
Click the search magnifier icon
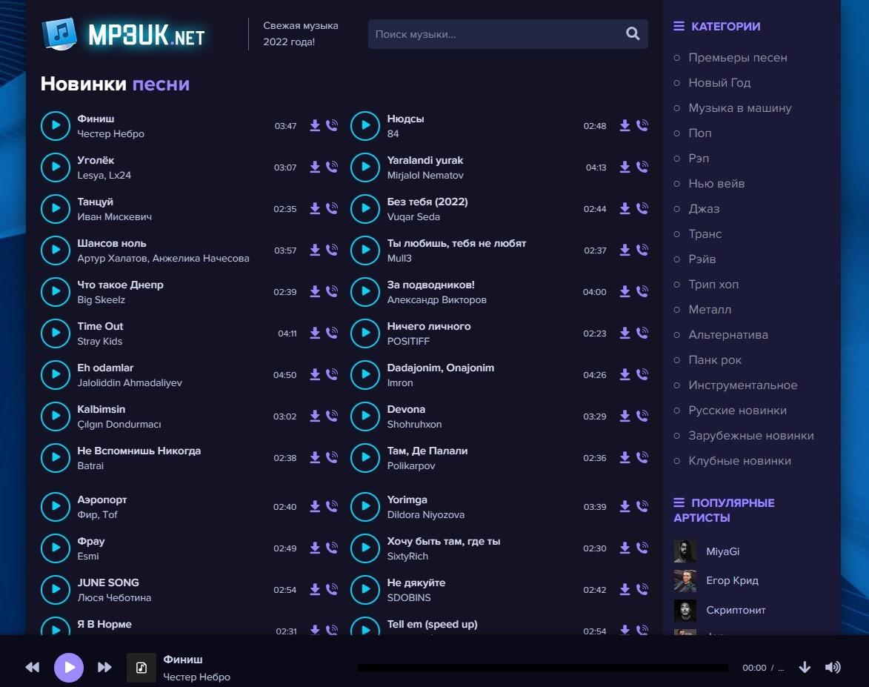pyautogui.click(x=633, y=33)
